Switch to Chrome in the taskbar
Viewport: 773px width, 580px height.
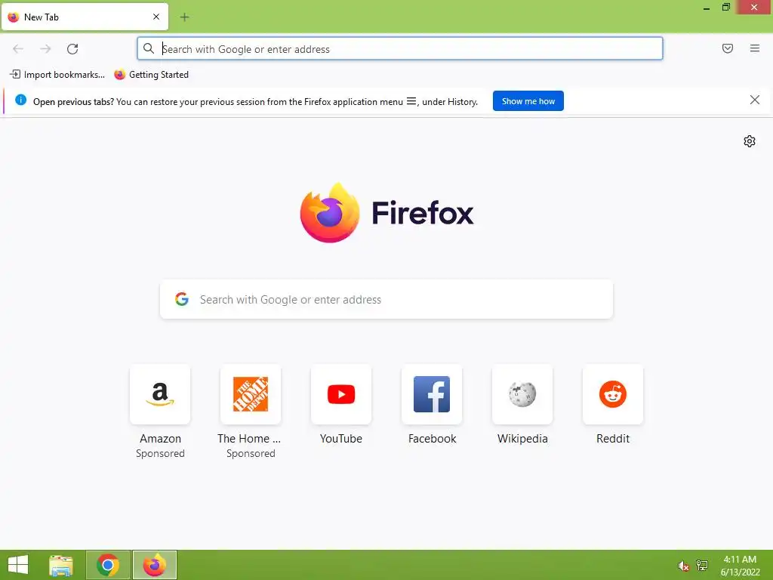click(108, 565)
